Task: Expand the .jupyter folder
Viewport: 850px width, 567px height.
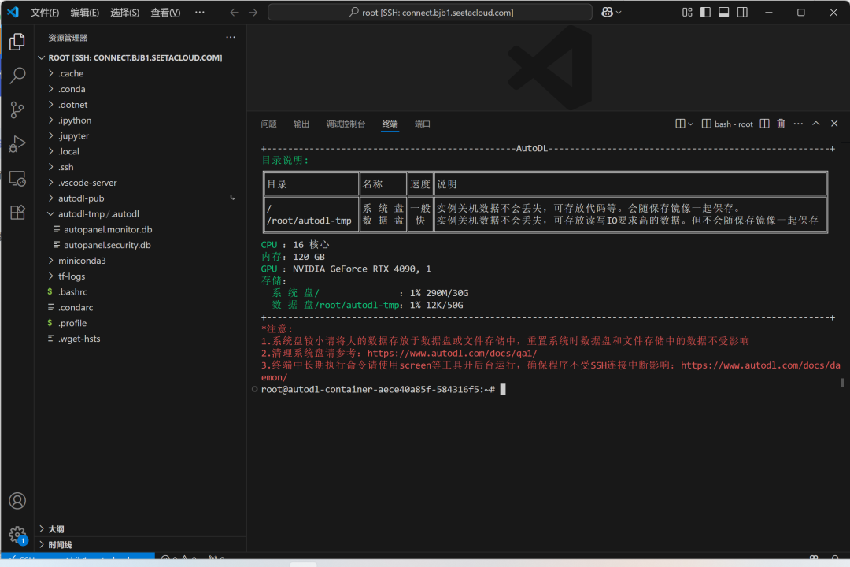Action: click(141, 135)
